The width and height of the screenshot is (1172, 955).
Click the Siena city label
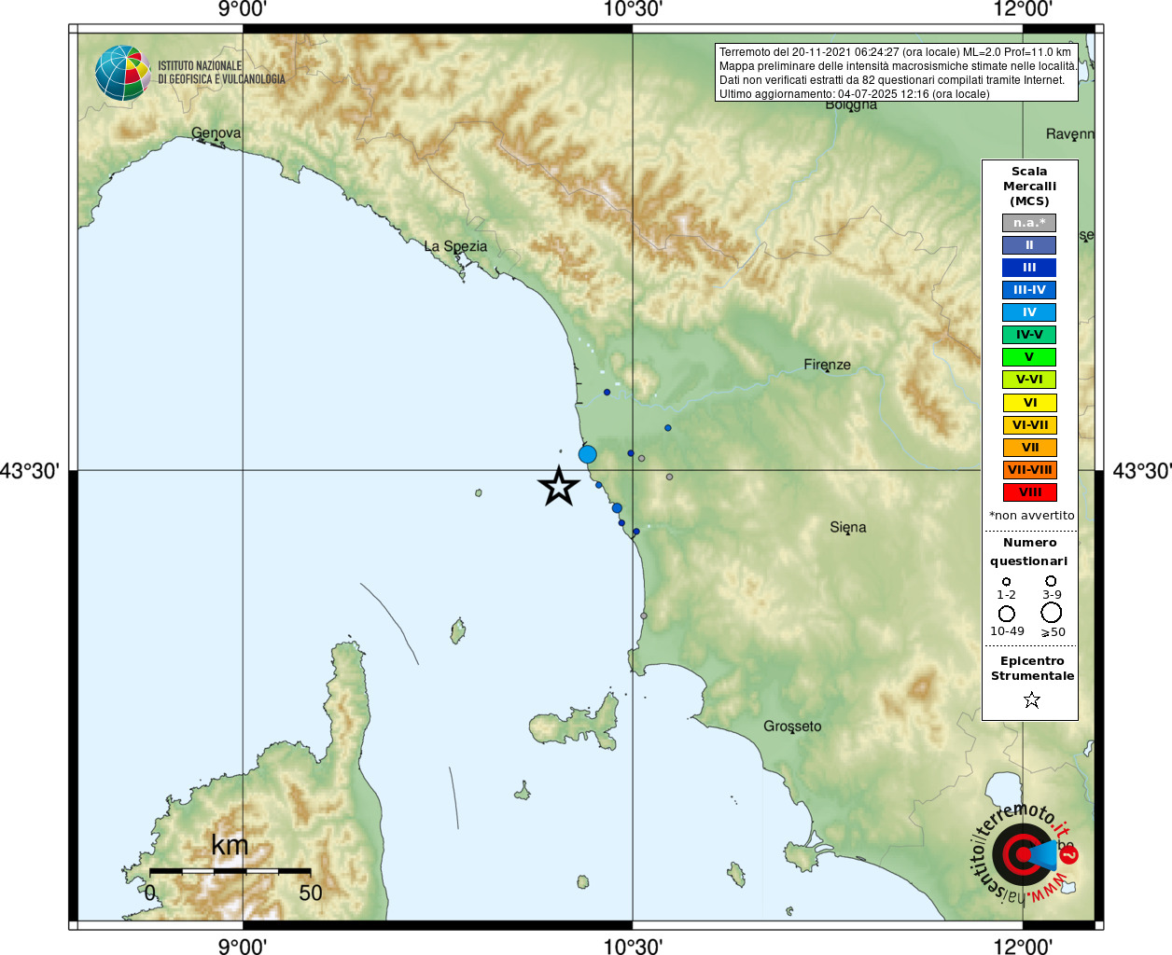(847, 528)
